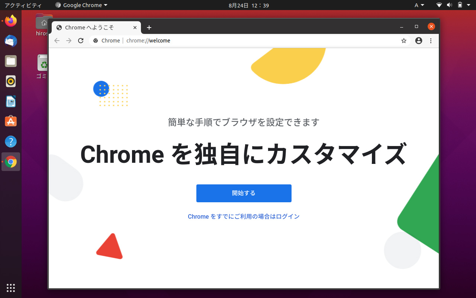Open the date and time calendar

point(249,5)
